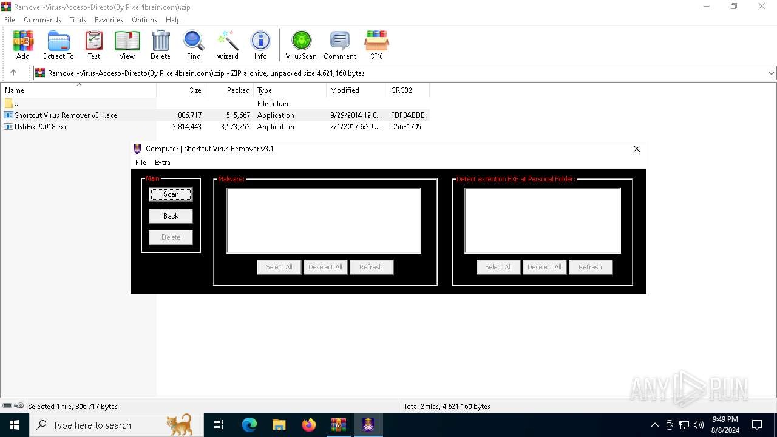Click Refresh under the Malware list

[371, 267]
